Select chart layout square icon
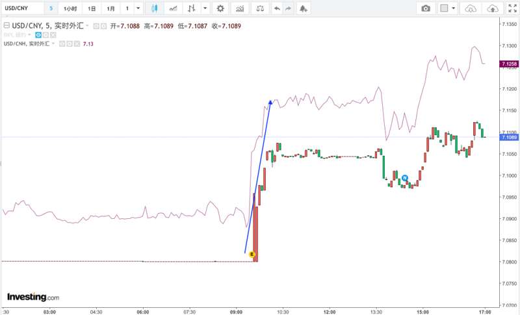The image size is (520, 315). pyautogui.click(x=444, y=8)
